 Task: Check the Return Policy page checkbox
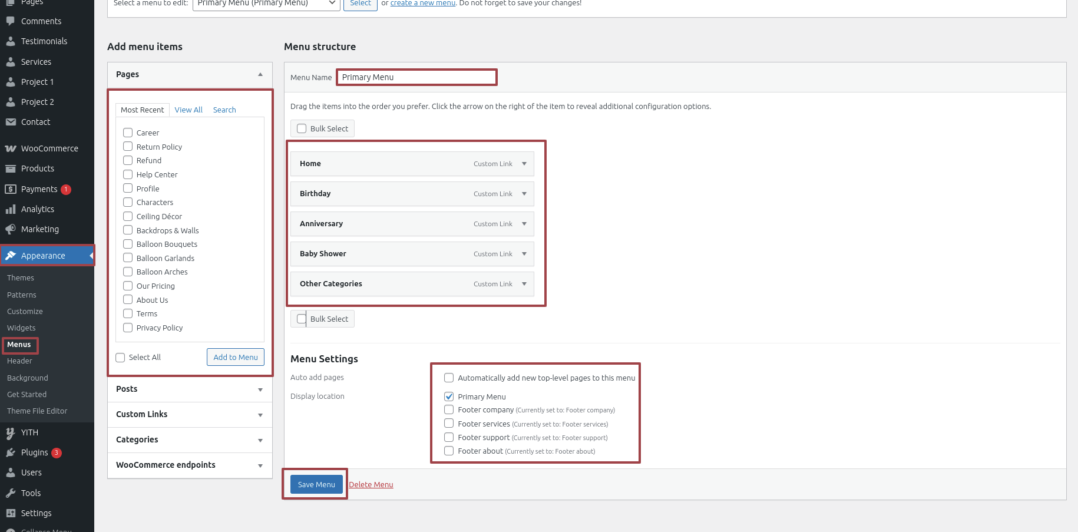(x=128, y=146)
